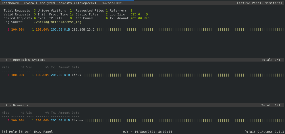Click the Tx. Amount 205.80 KiB summary value
The height and width of the screenshot is (134, 285).
pyautogui.click(x=140, y=18)
